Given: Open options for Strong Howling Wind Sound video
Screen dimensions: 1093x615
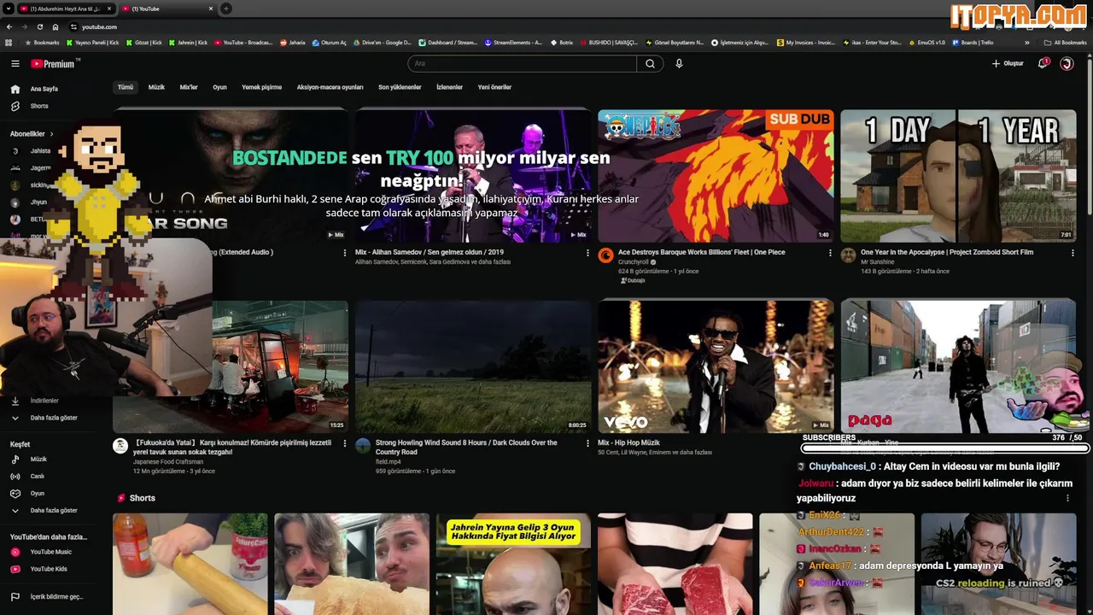Looking at the screenshot, I should (x=587, y=443).
